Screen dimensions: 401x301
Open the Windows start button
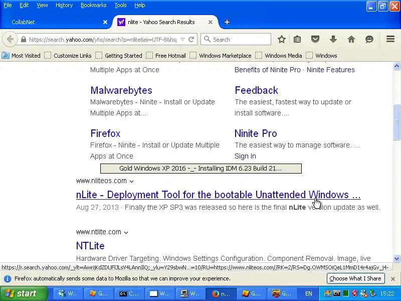[24, 293]
